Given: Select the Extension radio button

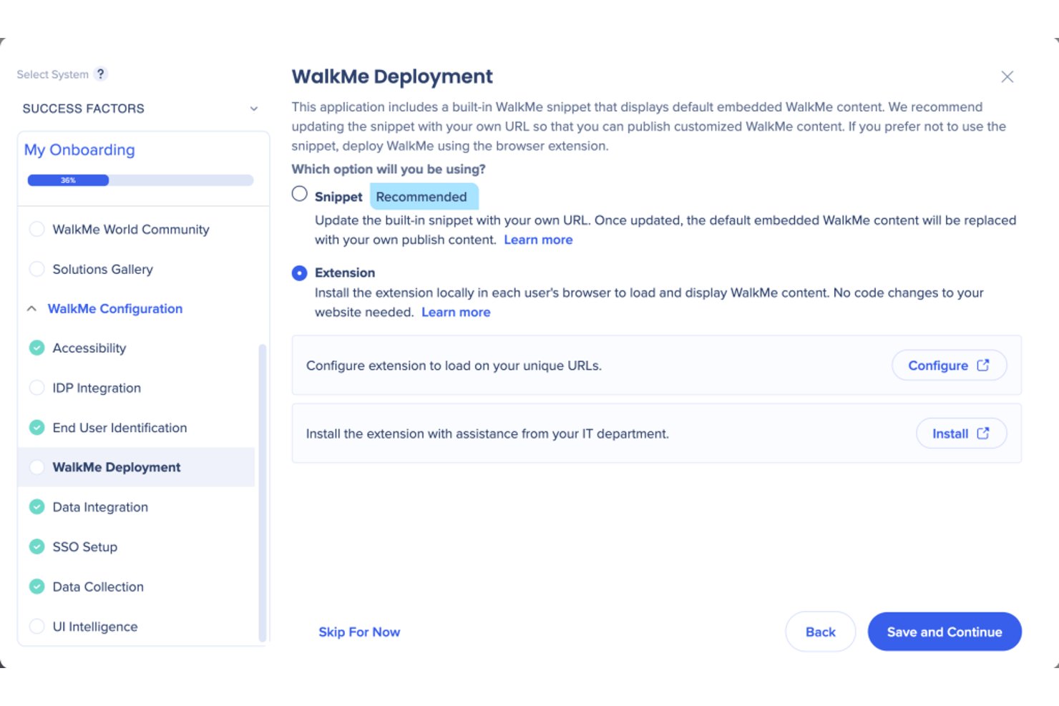Looking at the screenshot, I should (x=300, y=273).
